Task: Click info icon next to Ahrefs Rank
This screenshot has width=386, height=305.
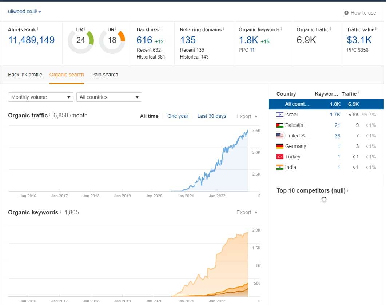Action: 37,29
